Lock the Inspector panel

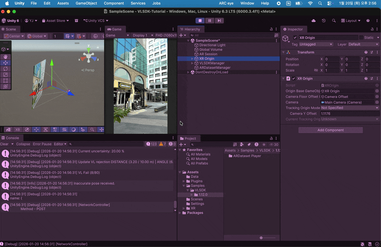point(371,29)
